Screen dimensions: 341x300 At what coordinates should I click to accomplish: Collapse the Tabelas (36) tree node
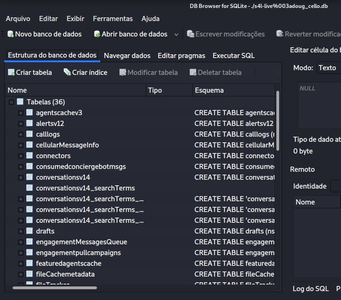point(11,102)
